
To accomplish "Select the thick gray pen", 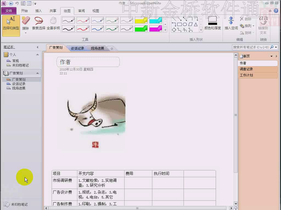I will 127,28.
